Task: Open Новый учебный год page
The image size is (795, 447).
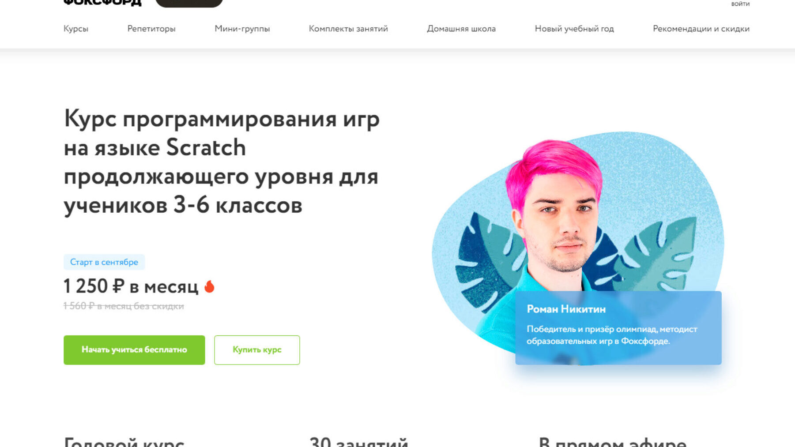Action: pyautogui.click(x=574, y=29)
